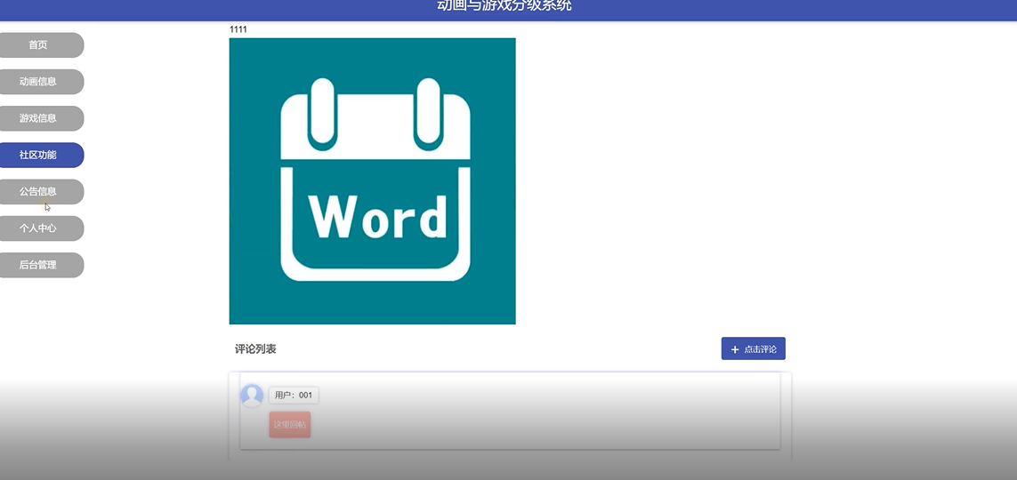The width and height of the screenshot is (1017, 480).
Task: Select the 用户：001 label
Action: click(x=293, y=396)
